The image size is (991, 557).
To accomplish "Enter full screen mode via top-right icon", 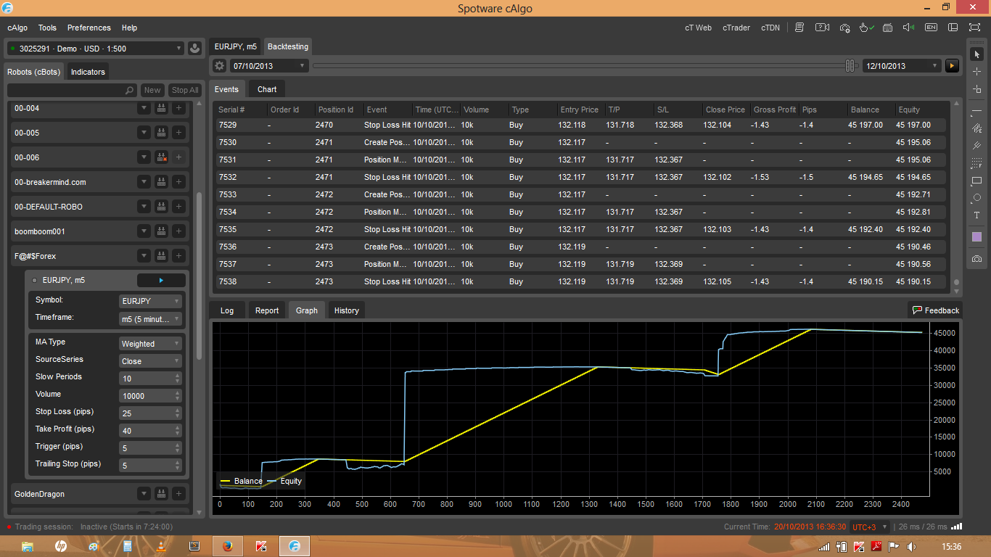I will click(x=974, y=28).
